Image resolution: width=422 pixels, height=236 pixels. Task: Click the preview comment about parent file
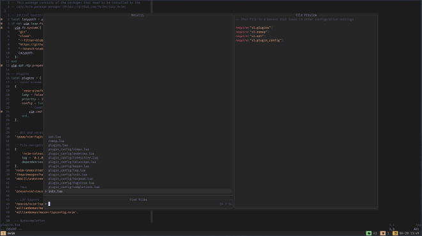click(295, 19)
